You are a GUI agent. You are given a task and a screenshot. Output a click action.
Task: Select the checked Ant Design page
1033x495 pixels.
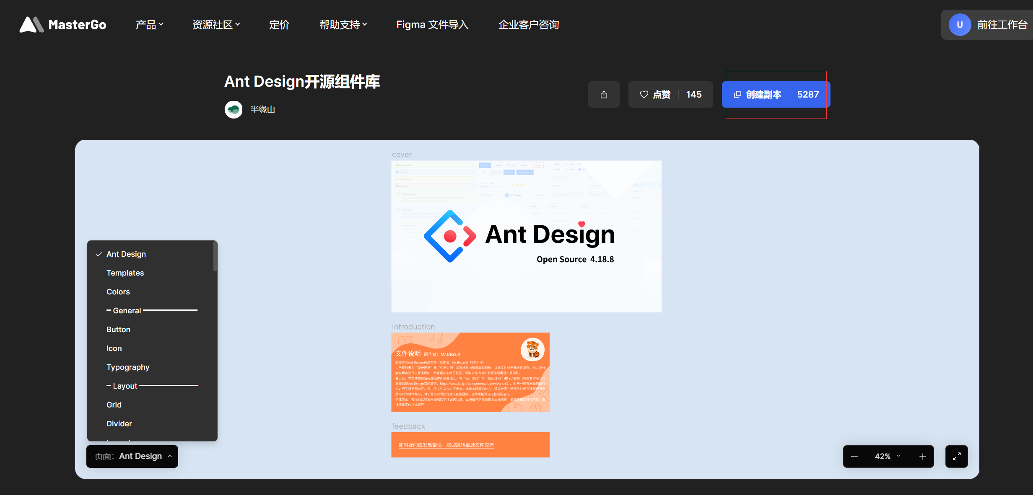point(126,254)
